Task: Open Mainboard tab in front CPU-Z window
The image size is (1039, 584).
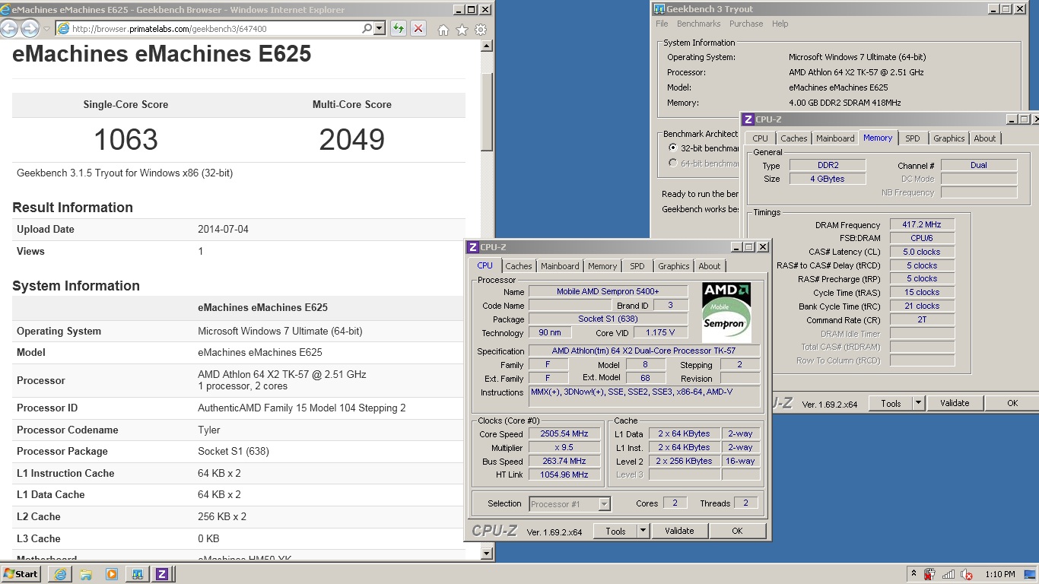Action: coord(560,266)
